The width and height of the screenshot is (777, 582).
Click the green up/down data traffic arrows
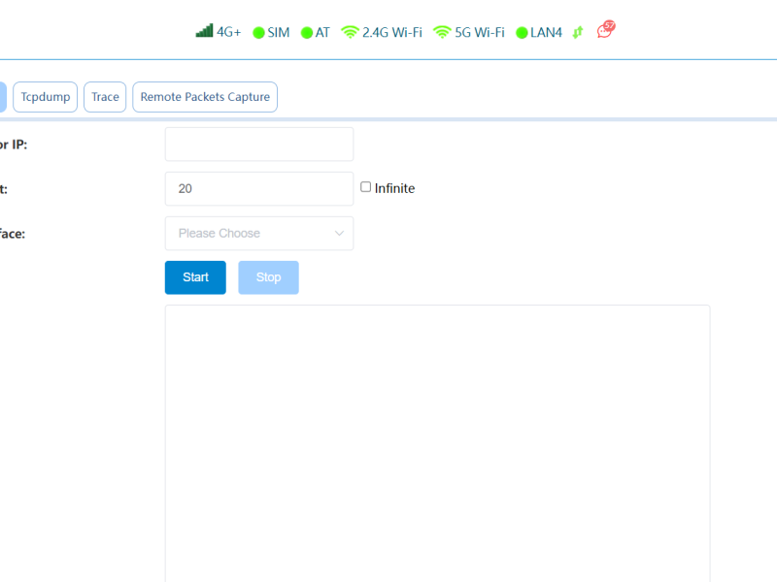pyautogui.click(x=578, y=32)
